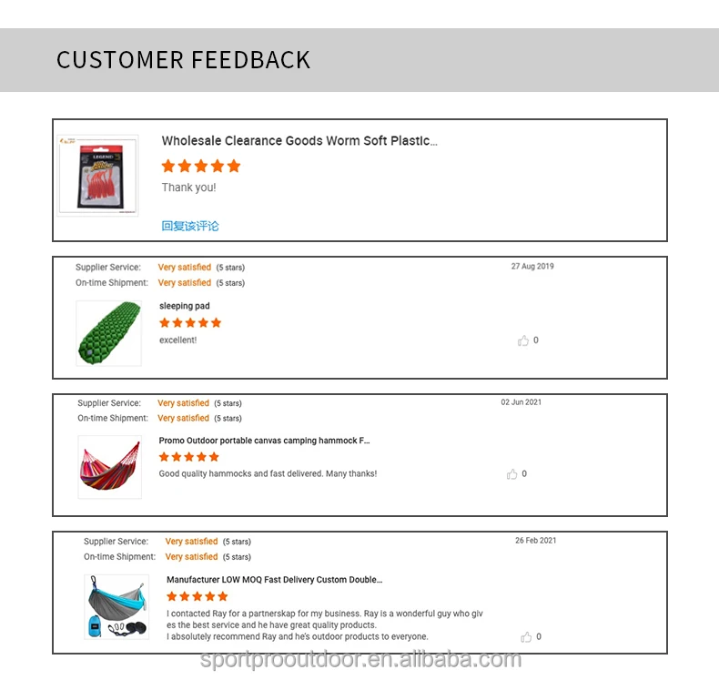
Task: Like the canvas camping hammock review
Action: pos(512,474)
